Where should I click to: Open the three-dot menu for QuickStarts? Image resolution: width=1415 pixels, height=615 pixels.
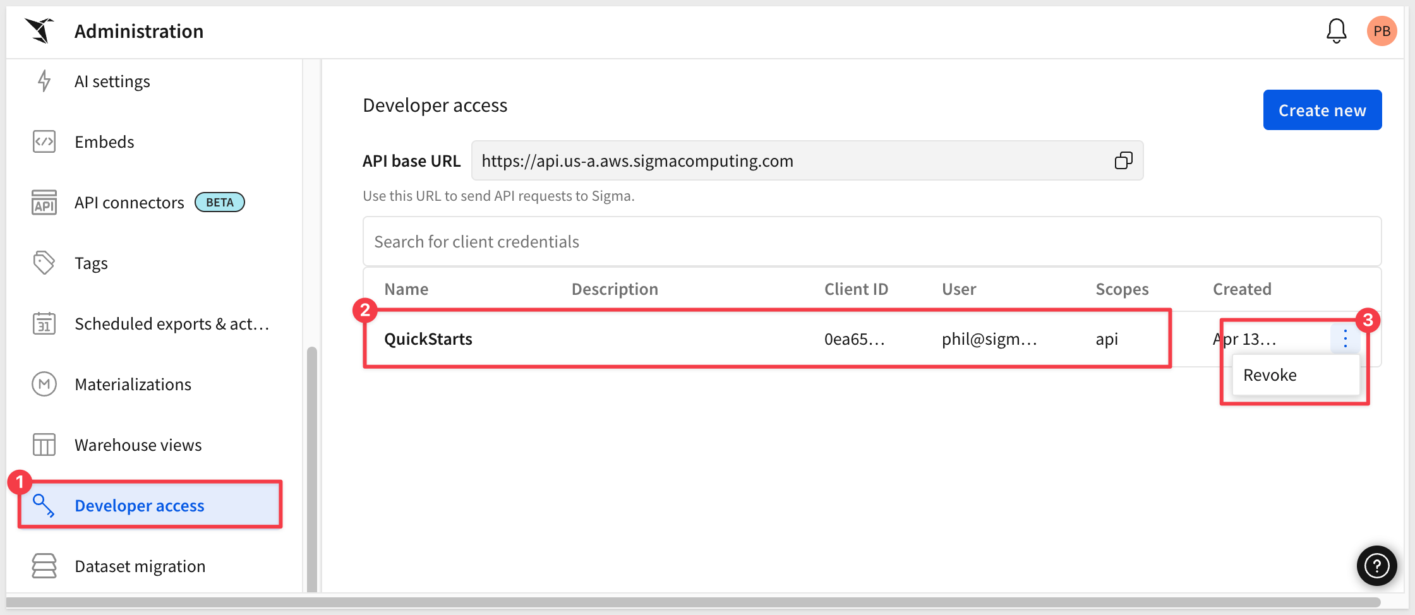click(1345, 338)
